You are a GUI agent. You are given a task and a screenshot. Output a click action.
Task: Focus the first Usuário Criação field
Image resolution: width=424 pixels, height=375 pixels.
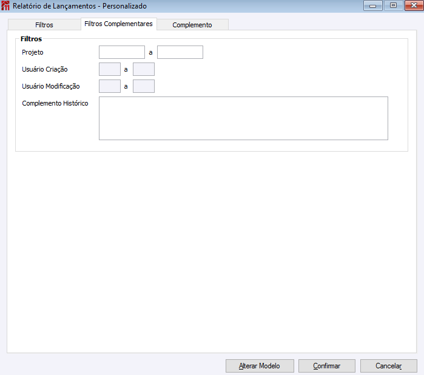(x=110, y=69)
